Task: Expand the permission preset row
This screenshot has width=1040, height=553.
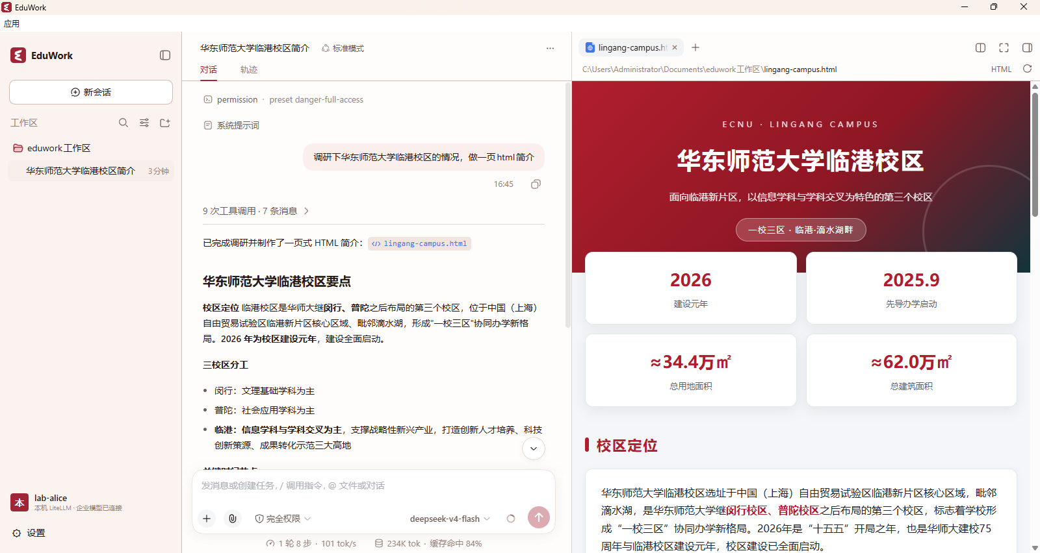Action: pos(283,99)
